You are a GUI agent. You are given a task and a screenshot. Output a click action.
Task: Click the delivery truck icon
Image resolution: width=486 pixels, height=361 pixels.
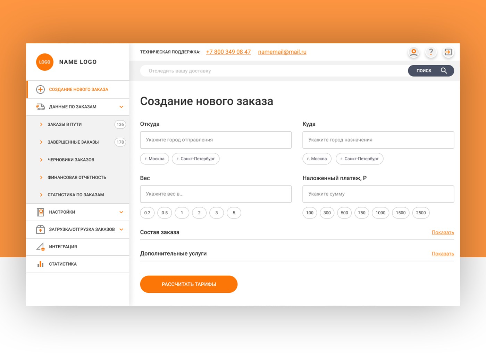41,107
